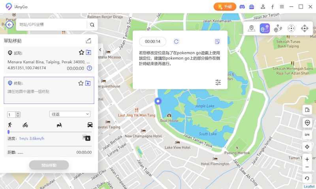
Task: Zoom out map with minus button
Action: (307, 167)
